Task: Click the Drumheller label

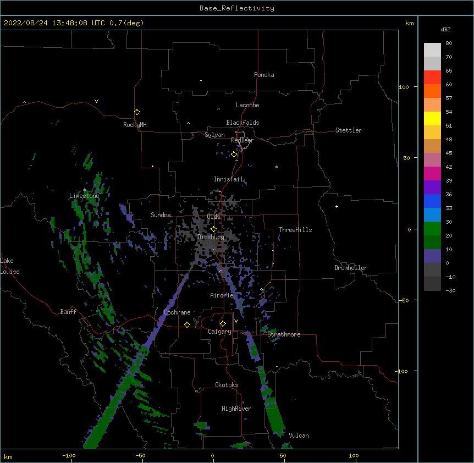Action: point(351,268)
